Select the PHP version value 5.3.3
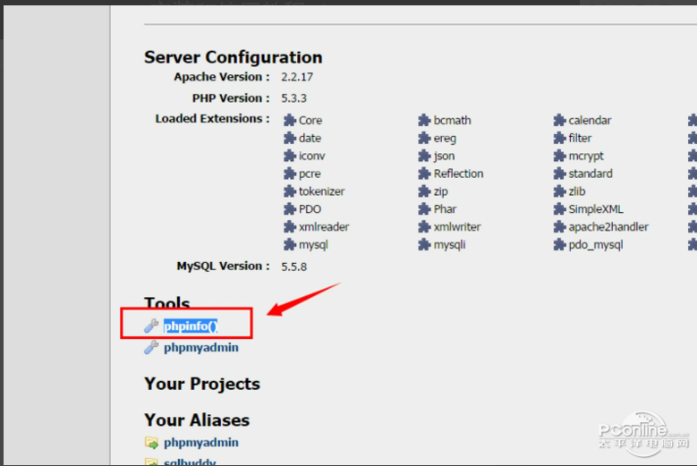Viewport: 697px width, 466px height. [293, 98]
